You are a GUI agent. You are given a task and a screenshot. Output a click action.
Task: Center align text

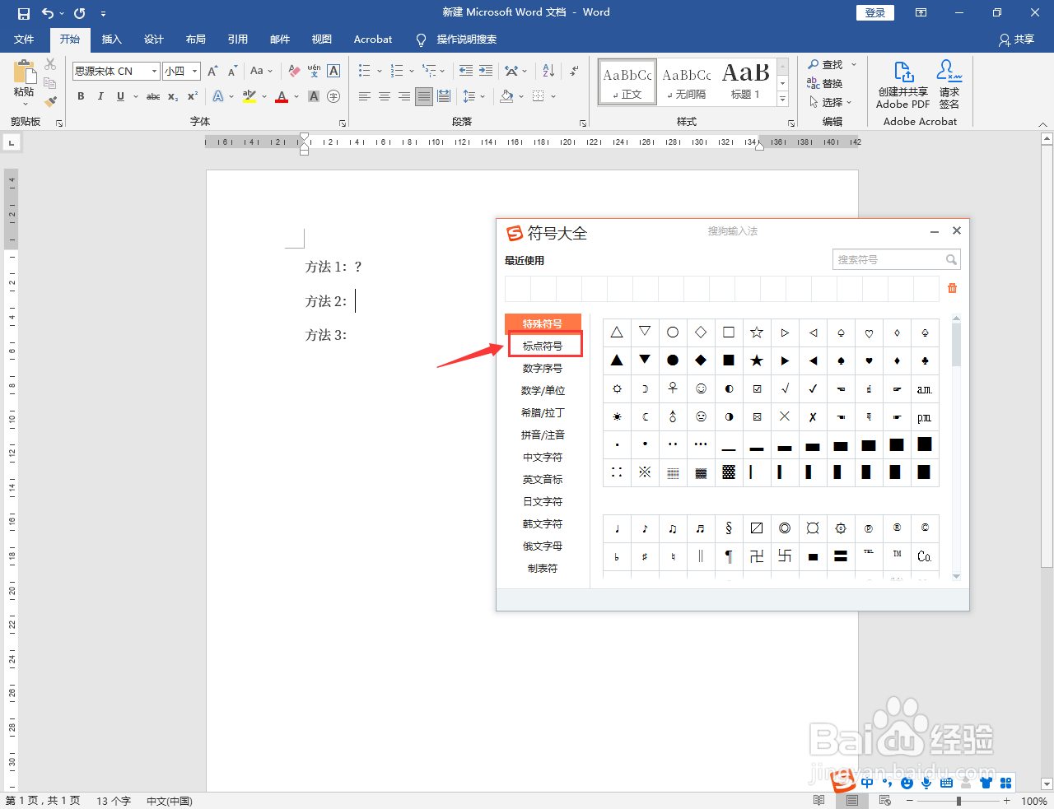pyautogui.click(x=385, y=96)
